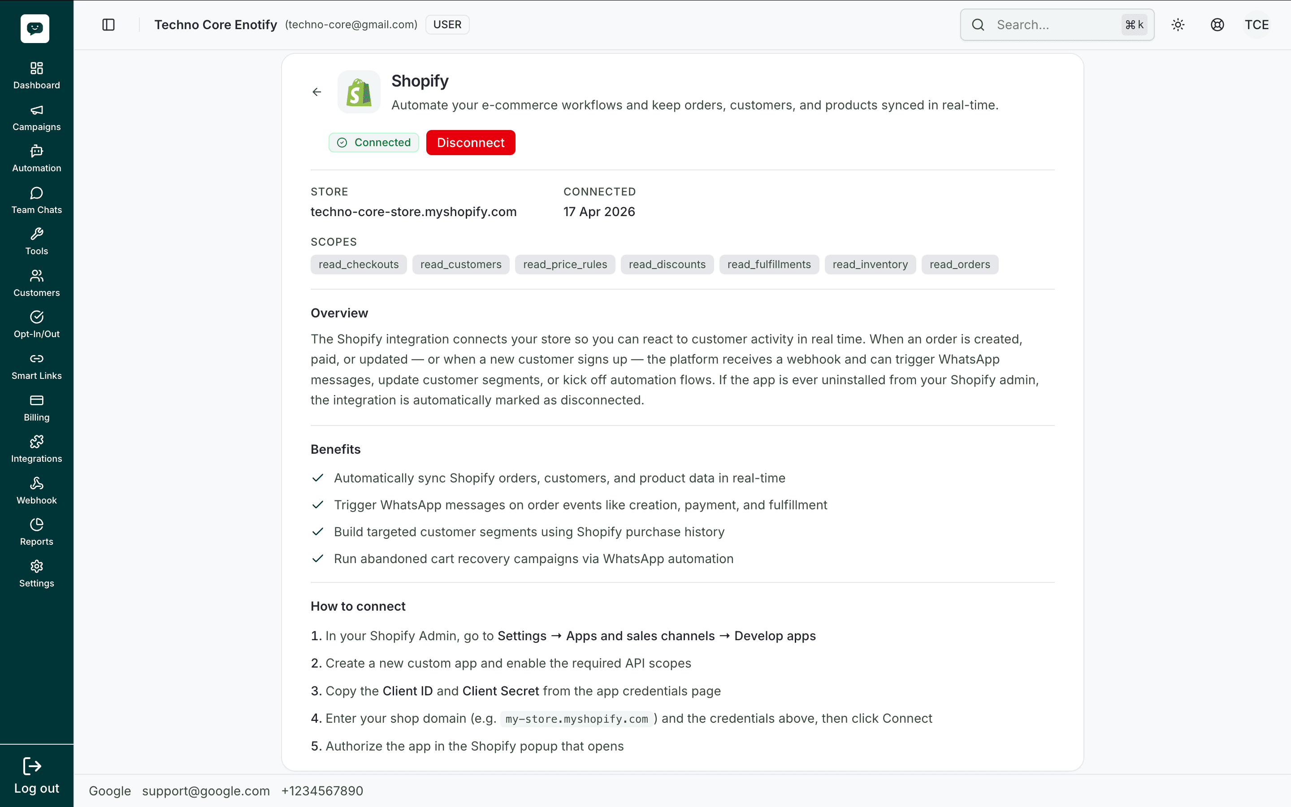Click the Google footer text

pyautogui.click(x=110, y=791)
